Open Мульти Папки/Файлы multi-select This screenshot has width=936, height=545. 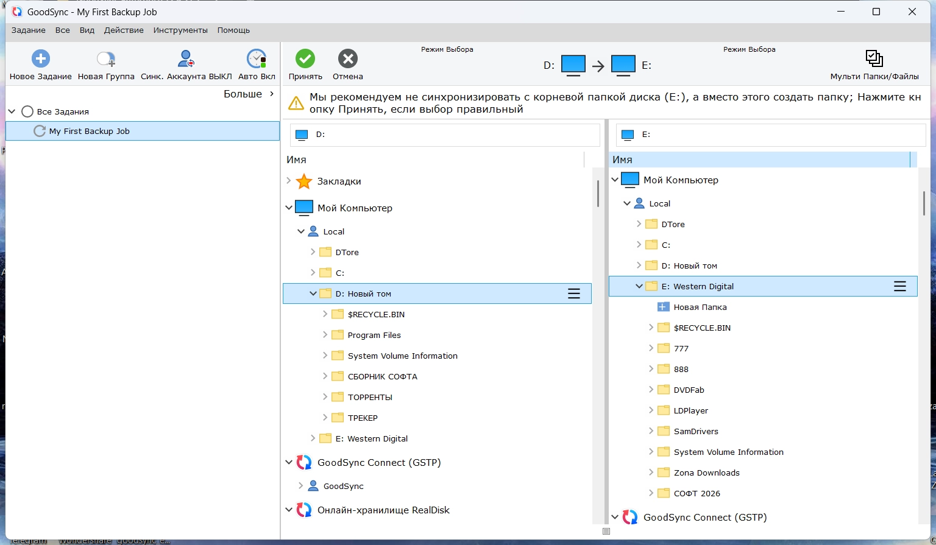(x=874, y=58)
